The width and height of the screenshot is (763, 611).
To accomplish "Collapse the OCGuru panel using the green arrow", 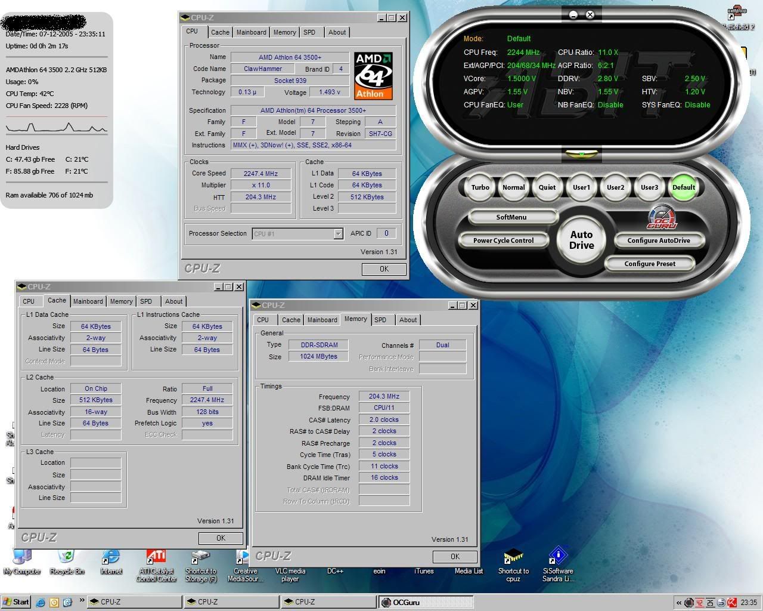I will click(581, 155).
